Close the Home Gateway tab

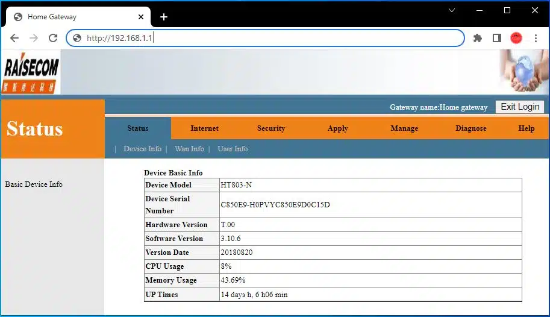click(x=141, y=17)
